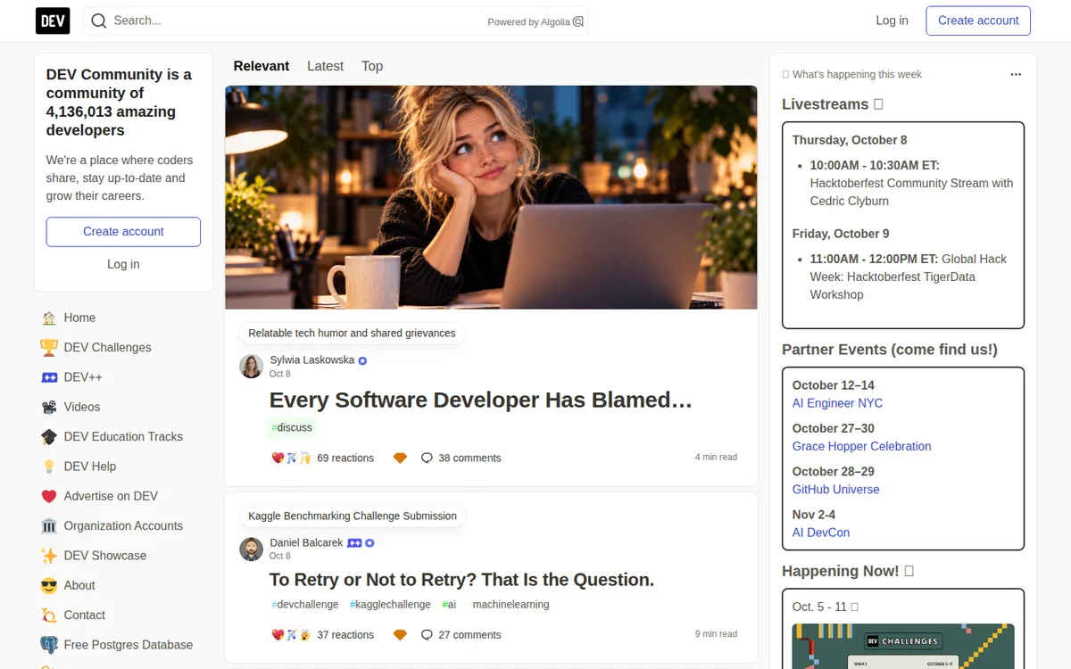Click the DEV logo in the header

pyautogui.click(x=53, y=21)
